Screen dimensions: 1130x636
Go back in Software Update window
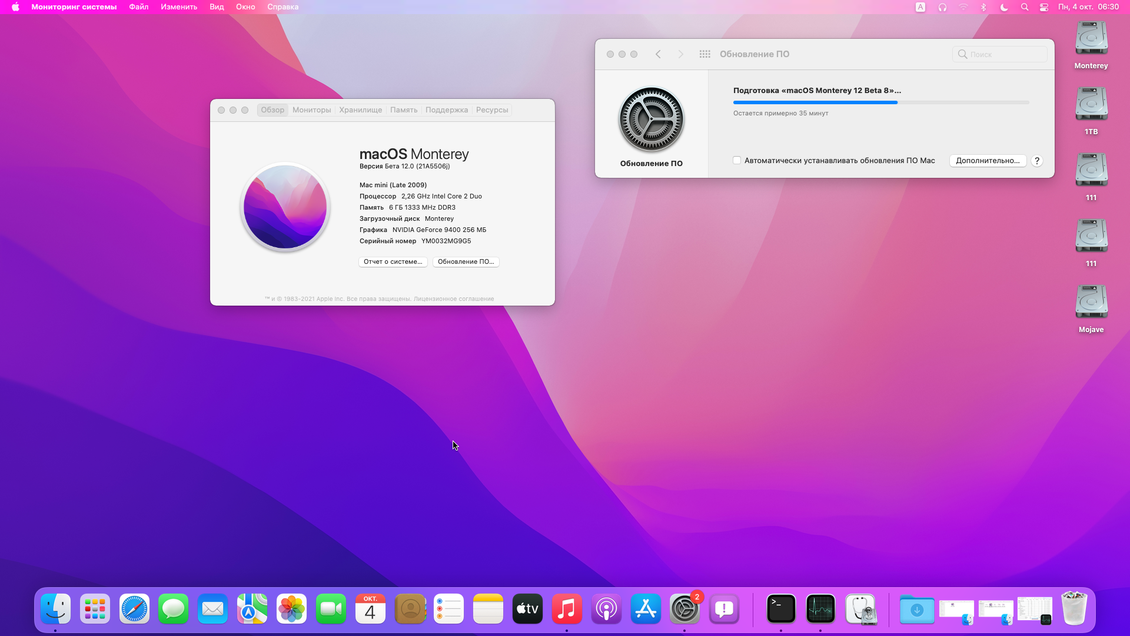click(658, 54)
